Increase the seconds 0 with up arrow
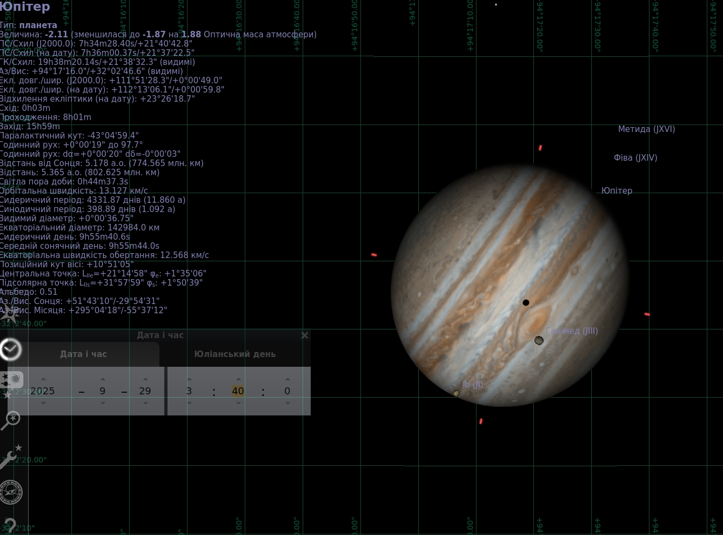This screenshot has width=723, height=535. (287, 379)
